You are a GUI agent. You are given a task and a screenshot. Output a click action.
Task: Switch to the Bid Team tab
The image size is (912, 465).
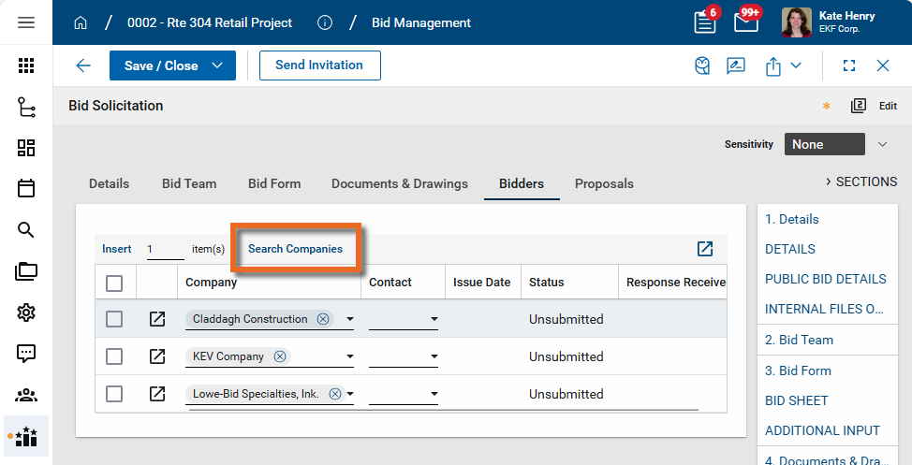[189, 183]
